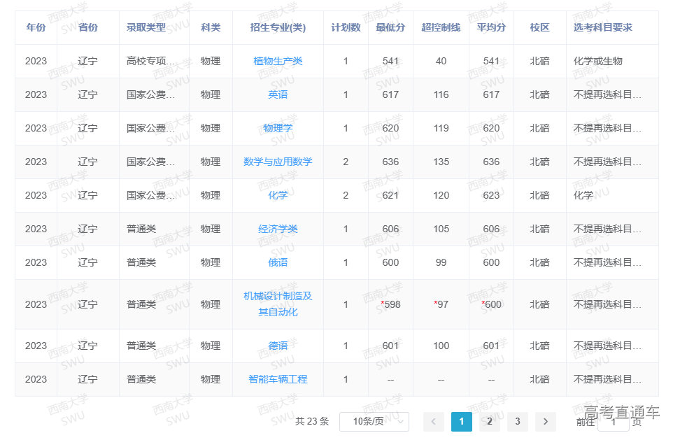Open the 机械设计制造及其自动化 link
Image resolution: width=680 pixels, height=440 pixels.
point(278,304)
